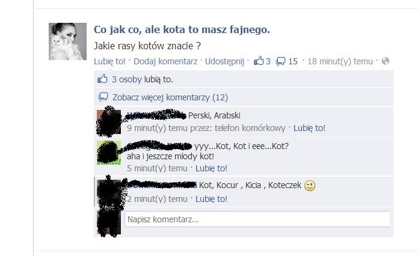The width and height of the screenshot is (418, 256).
Task: Click comment bubble icon beside 'Zobacz więcej komentarzy'
Action: pos(103,97)
